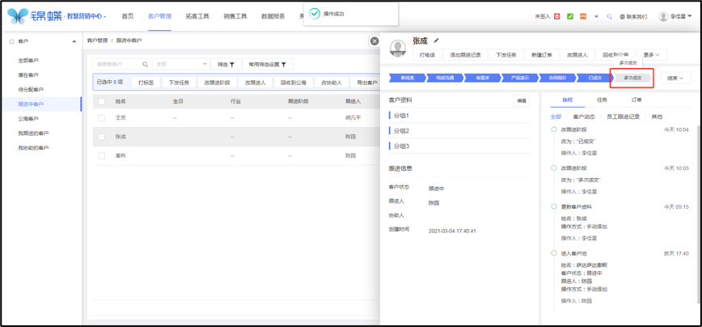Screen dimensions: 702x327
Task: Click the red do-not-disturb phone icon
Action: click(x=557, y=16)
